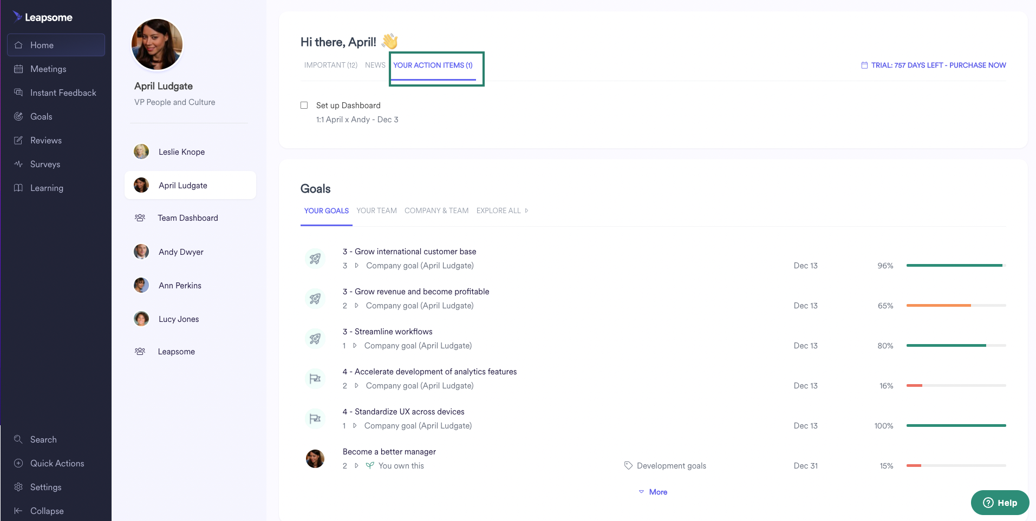Click the Instant Feedback chat icon
This screenshot has height=521, width=1036.
click(x=18, y=93)
